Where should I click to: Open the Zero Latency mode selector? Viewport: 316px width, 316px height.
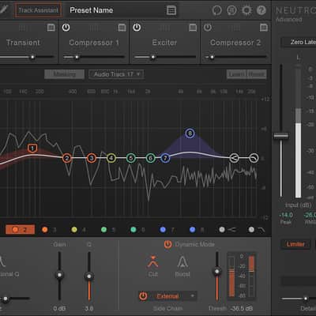click(299, 42)
